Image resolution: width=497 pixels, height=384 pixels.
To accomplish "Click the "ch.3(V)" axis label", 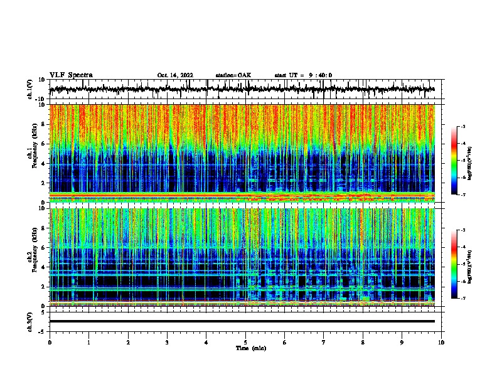I will (x=30, y=322).
